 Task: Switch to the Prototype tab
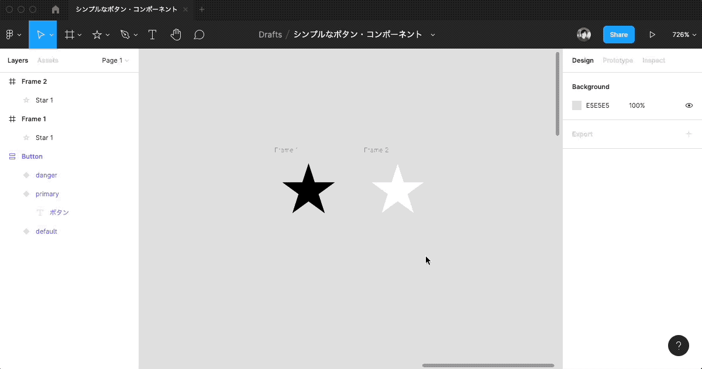(618, 60)
